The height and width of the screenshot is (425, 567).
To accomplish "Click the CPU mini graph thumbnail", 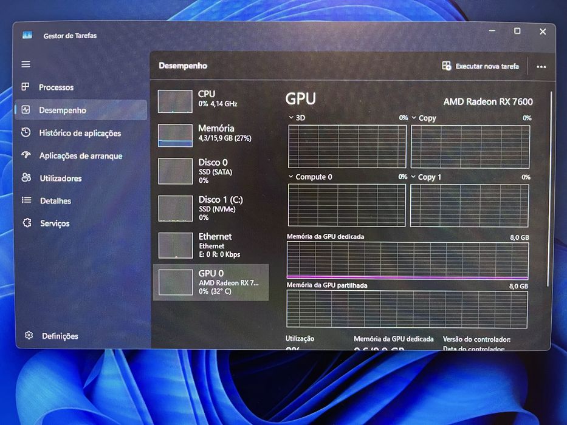I will pos(175,101).
